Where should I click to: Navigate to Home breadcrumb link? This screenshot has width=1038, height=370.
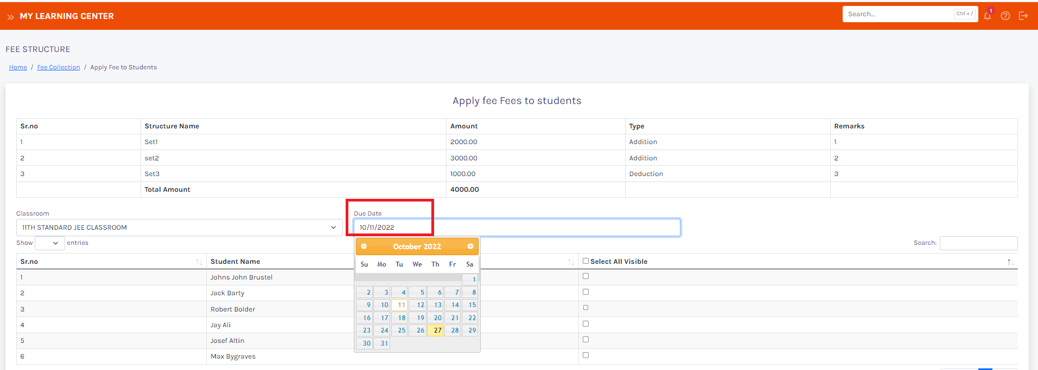pyautogui.click(x=18, y=67)
